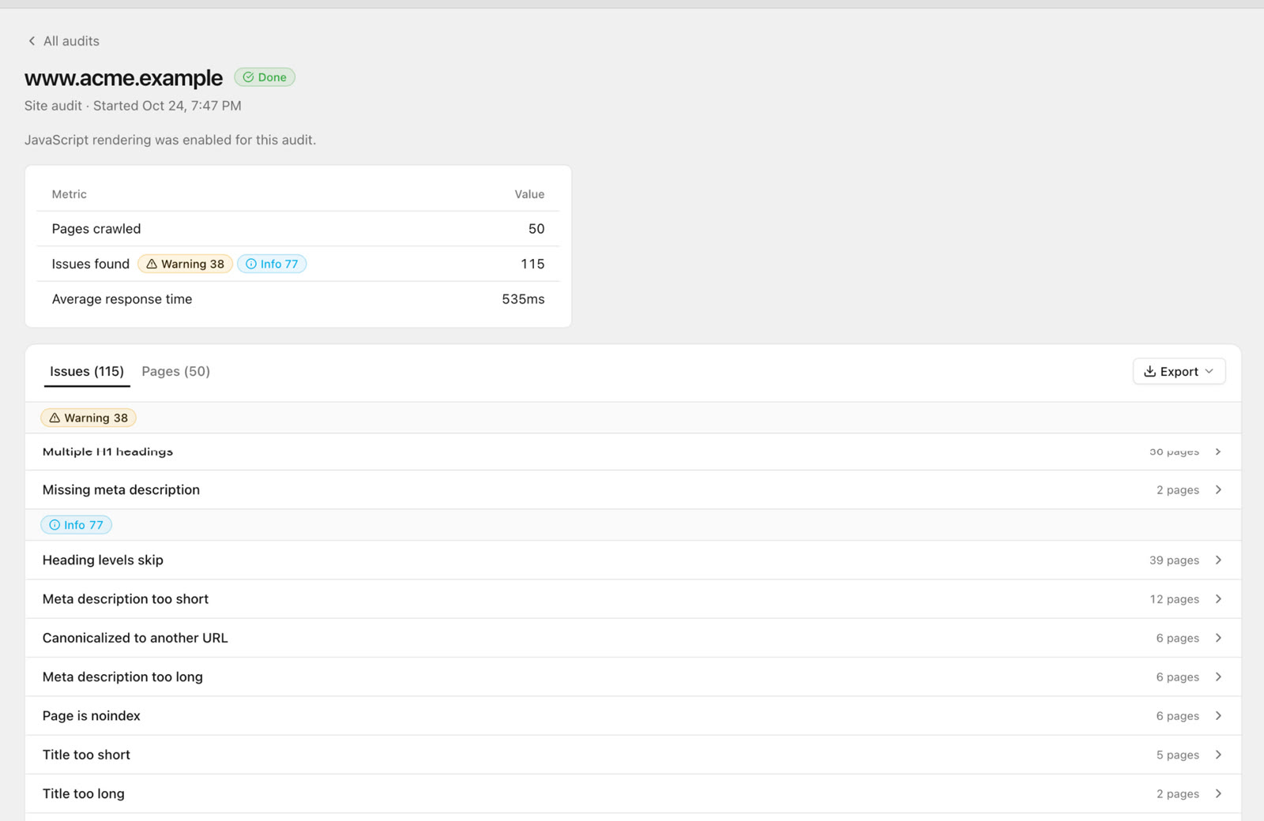Open the Page is noindex issue

coord(633,716)
